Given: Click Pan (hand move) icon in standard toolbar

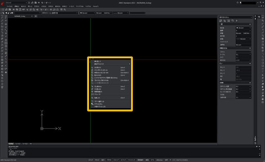Looking at the screenshot, I should pos(51,10).
